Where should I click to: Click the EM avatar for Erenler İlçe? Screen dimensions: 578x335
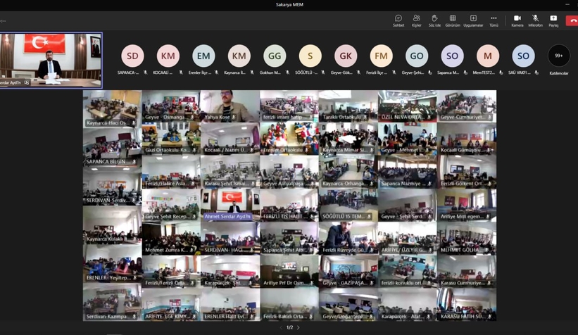[203, 56]
